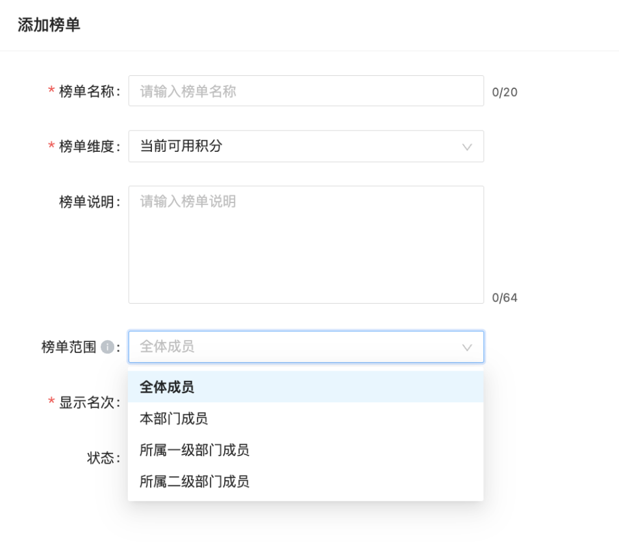Click the 状态 label
This screenshot has height=547, width=619.
coord(101,458)
